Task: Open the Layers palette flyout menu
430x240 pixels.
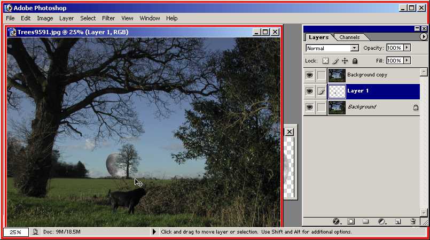Action: click(x=423, y=37)
